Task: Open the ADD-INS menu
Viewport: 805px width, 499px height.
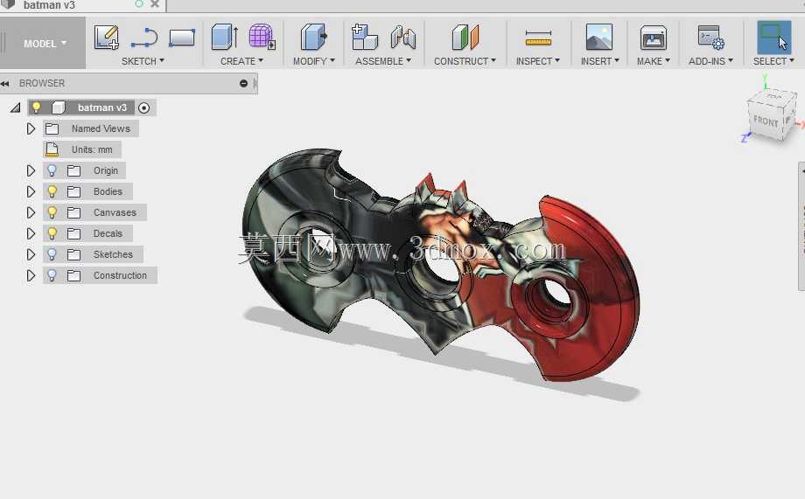Action: pyautogui.click(x=710, y=61)
